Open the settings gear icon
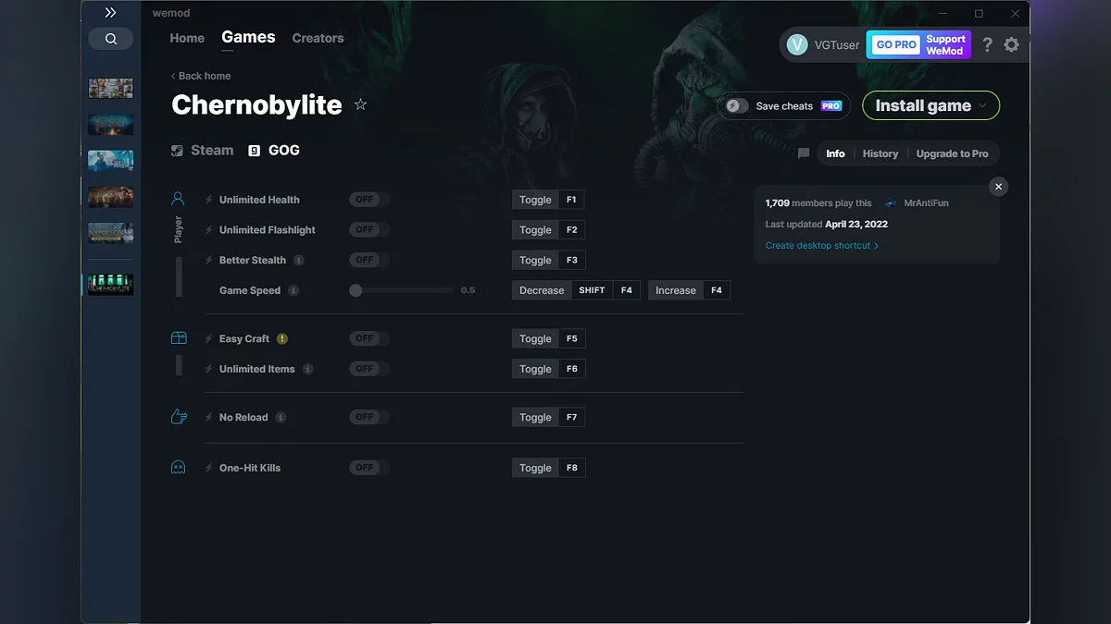 (x=1011, y=44)
